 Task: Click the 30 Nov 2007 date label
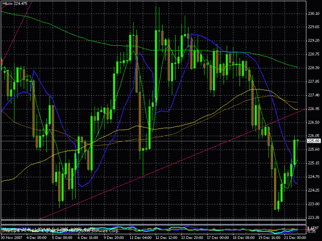click(x=11, y=238)
